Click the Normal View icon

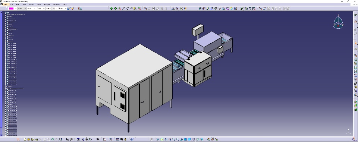182,139
